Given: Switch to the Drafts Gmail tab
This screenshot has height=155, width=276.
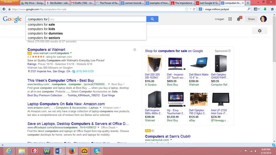Looking at the screenshot, I should 82,3.
